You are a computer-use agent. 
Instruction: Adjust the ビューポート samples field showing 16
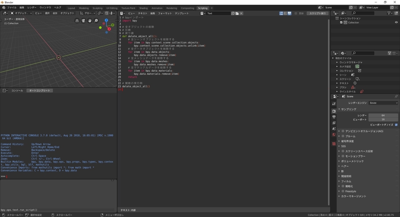tap(383, 120)
